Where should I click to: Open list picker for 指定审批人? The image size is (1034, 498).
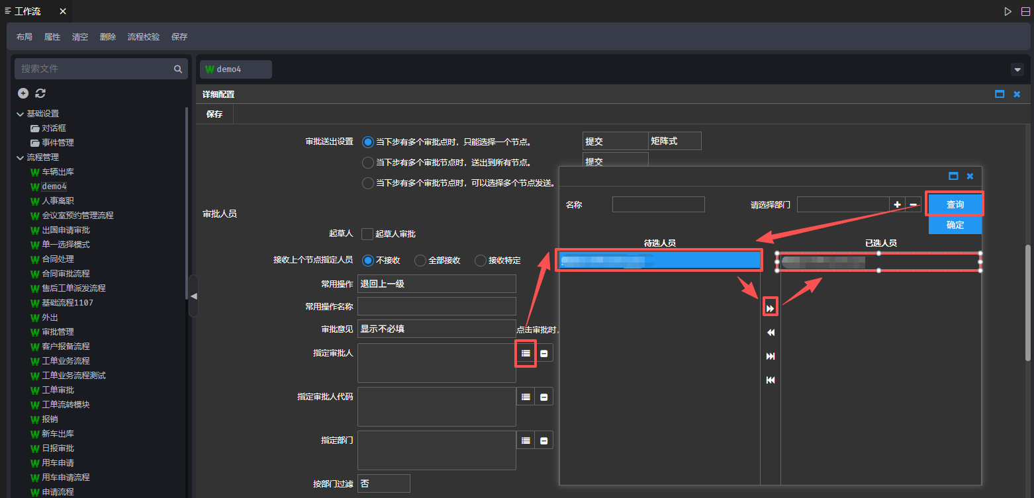(x=526, y=353)
